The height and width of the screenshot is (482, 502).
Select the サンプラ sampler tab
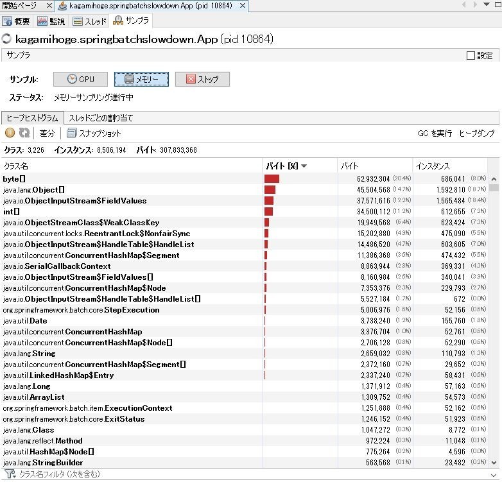click(131, 21)
